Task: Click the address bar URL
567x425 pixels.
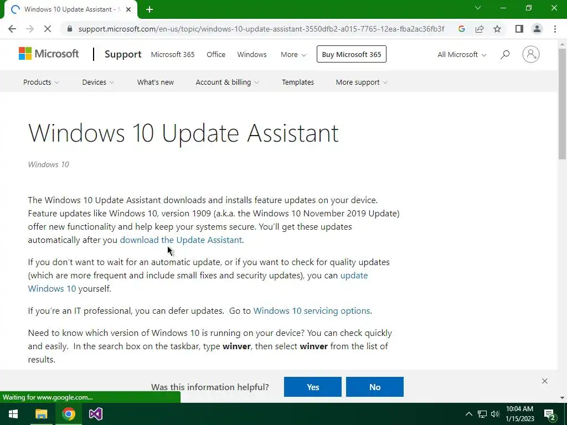Action: [261, 29]
